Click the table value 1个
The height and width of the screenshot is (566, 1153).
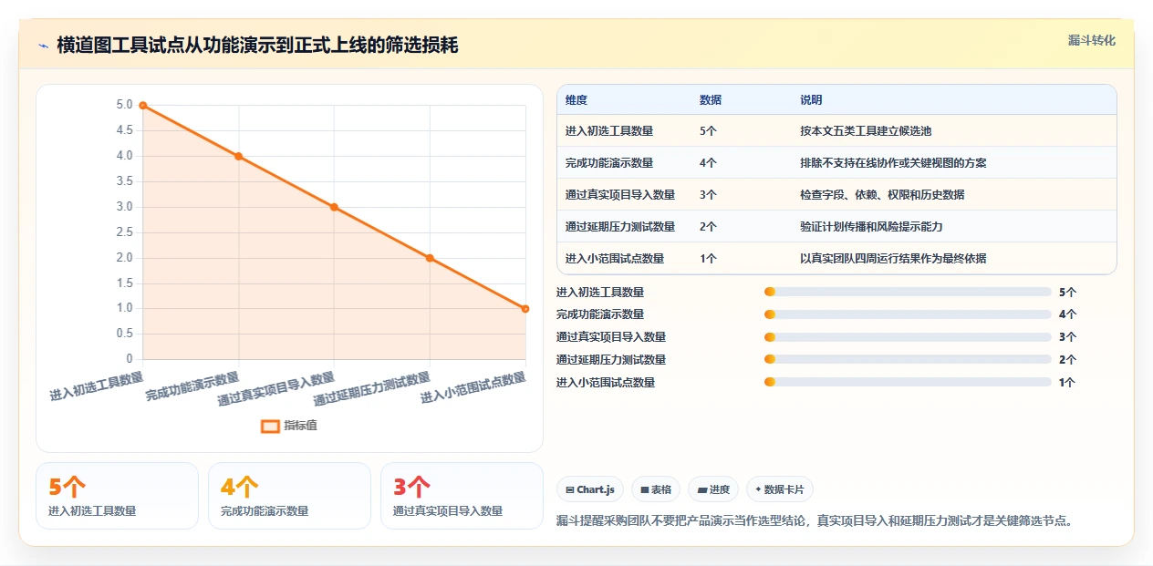(708, 259)
